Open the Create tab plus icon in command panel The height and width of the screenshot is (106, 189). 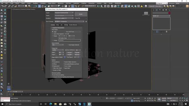coord(154,10)
